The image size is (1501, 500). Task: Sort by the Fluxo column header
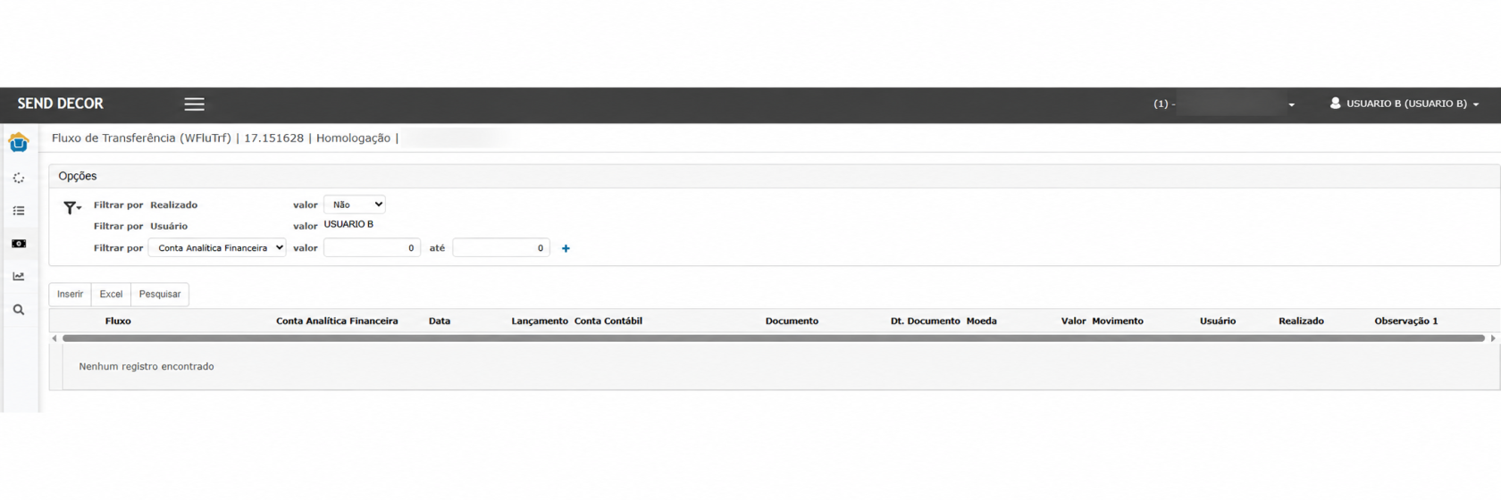[118, 321]
